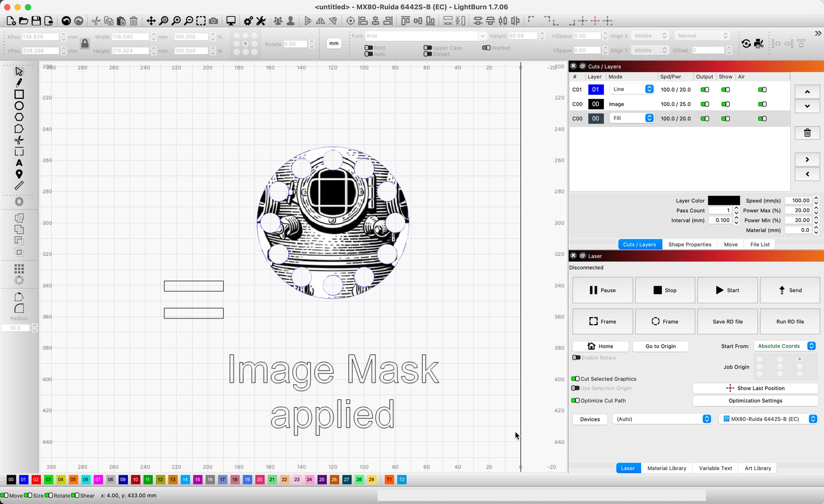Click the Start button

click(727, 290)
